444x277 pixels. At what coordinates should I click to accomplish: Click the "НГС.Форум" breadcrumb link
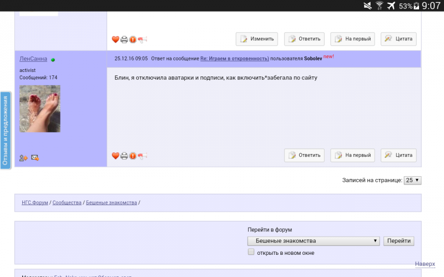[x=34, y=203]
